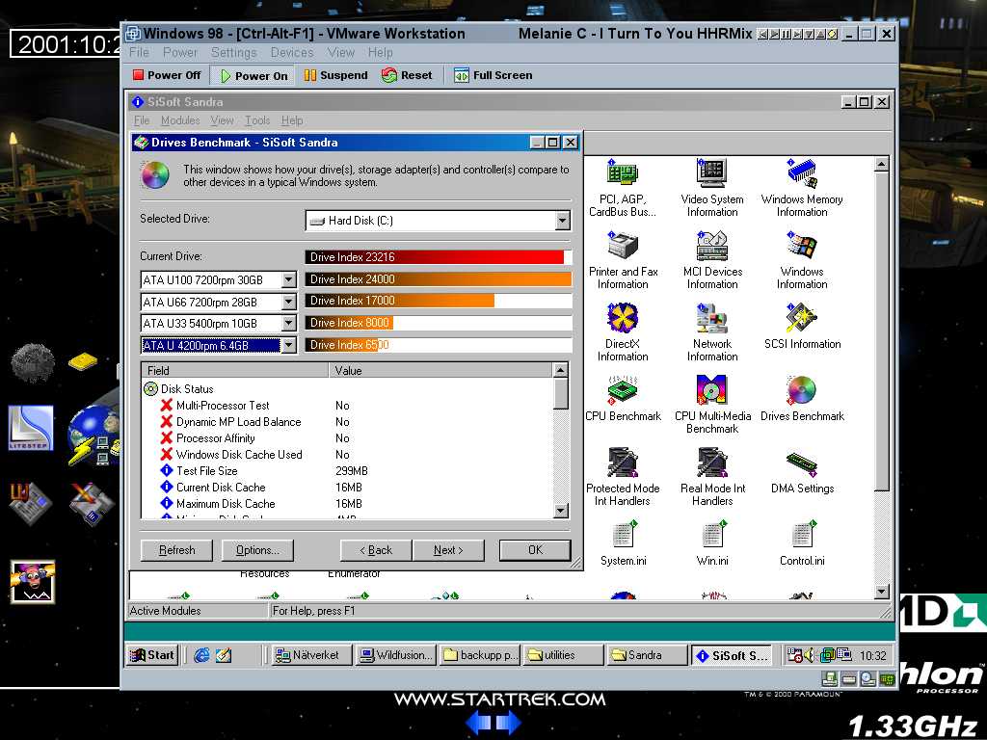The width and height of the screenshot is (987, 740).
Task: Open VMware View menu
Action: 340,52
